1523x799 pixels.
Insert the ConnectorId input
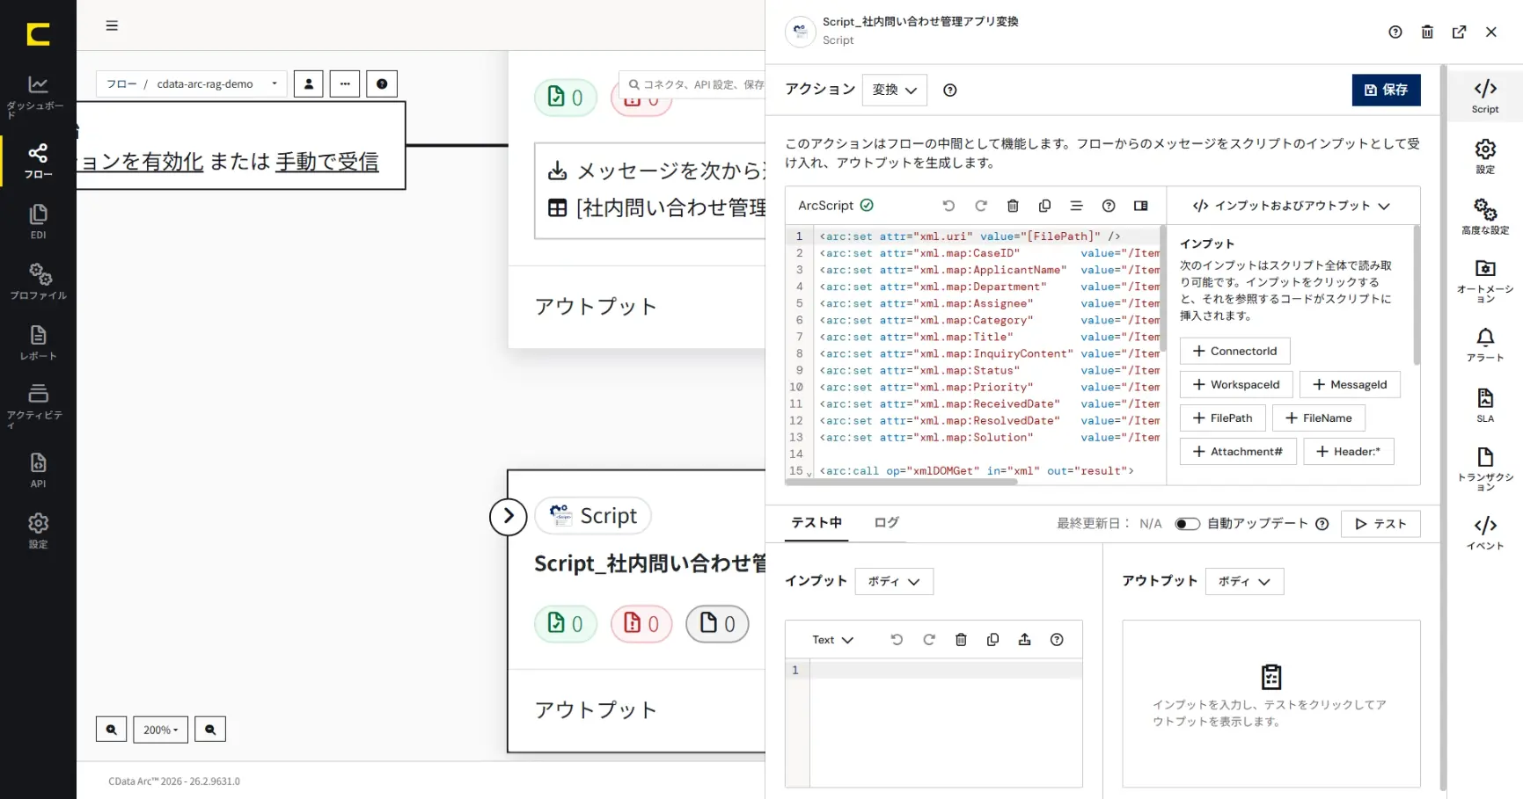[1234, 351]
